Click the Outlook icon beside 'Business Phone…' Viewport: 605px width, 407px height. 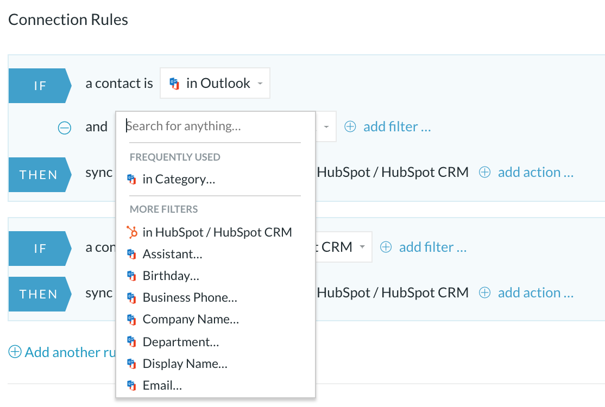[x=132, y=297]
